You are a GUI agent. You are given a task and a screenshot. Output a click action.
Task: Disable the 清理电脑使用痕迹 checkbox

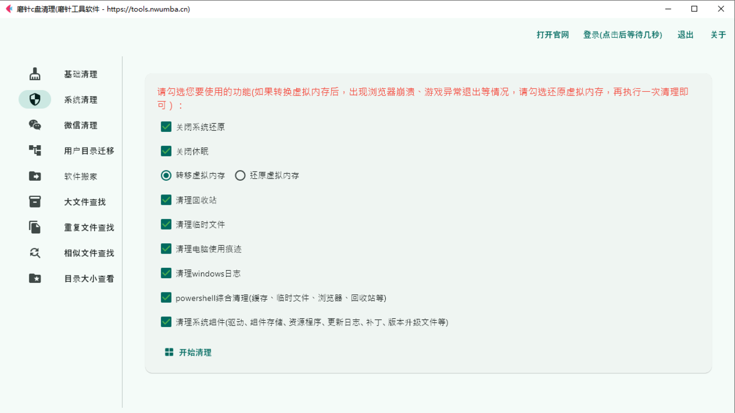point(166,248)
